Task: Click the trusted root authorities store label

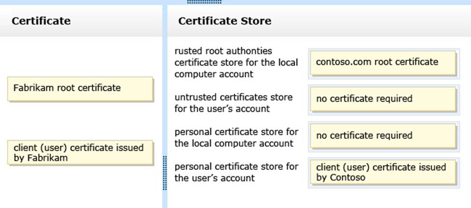Action: (x=236, y=63)
